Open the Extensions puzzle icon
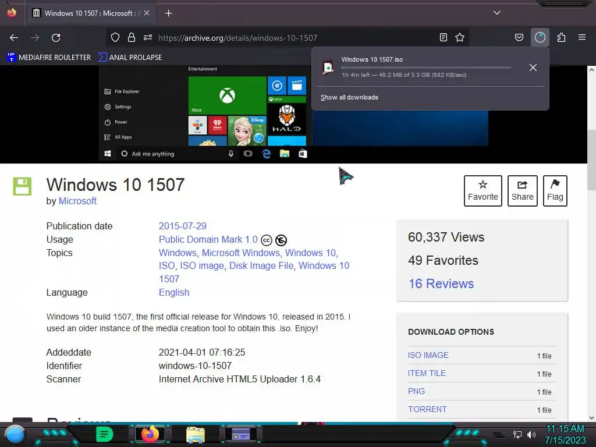The height and width of the screenshot is (447, 596). [x=561, y=38]
